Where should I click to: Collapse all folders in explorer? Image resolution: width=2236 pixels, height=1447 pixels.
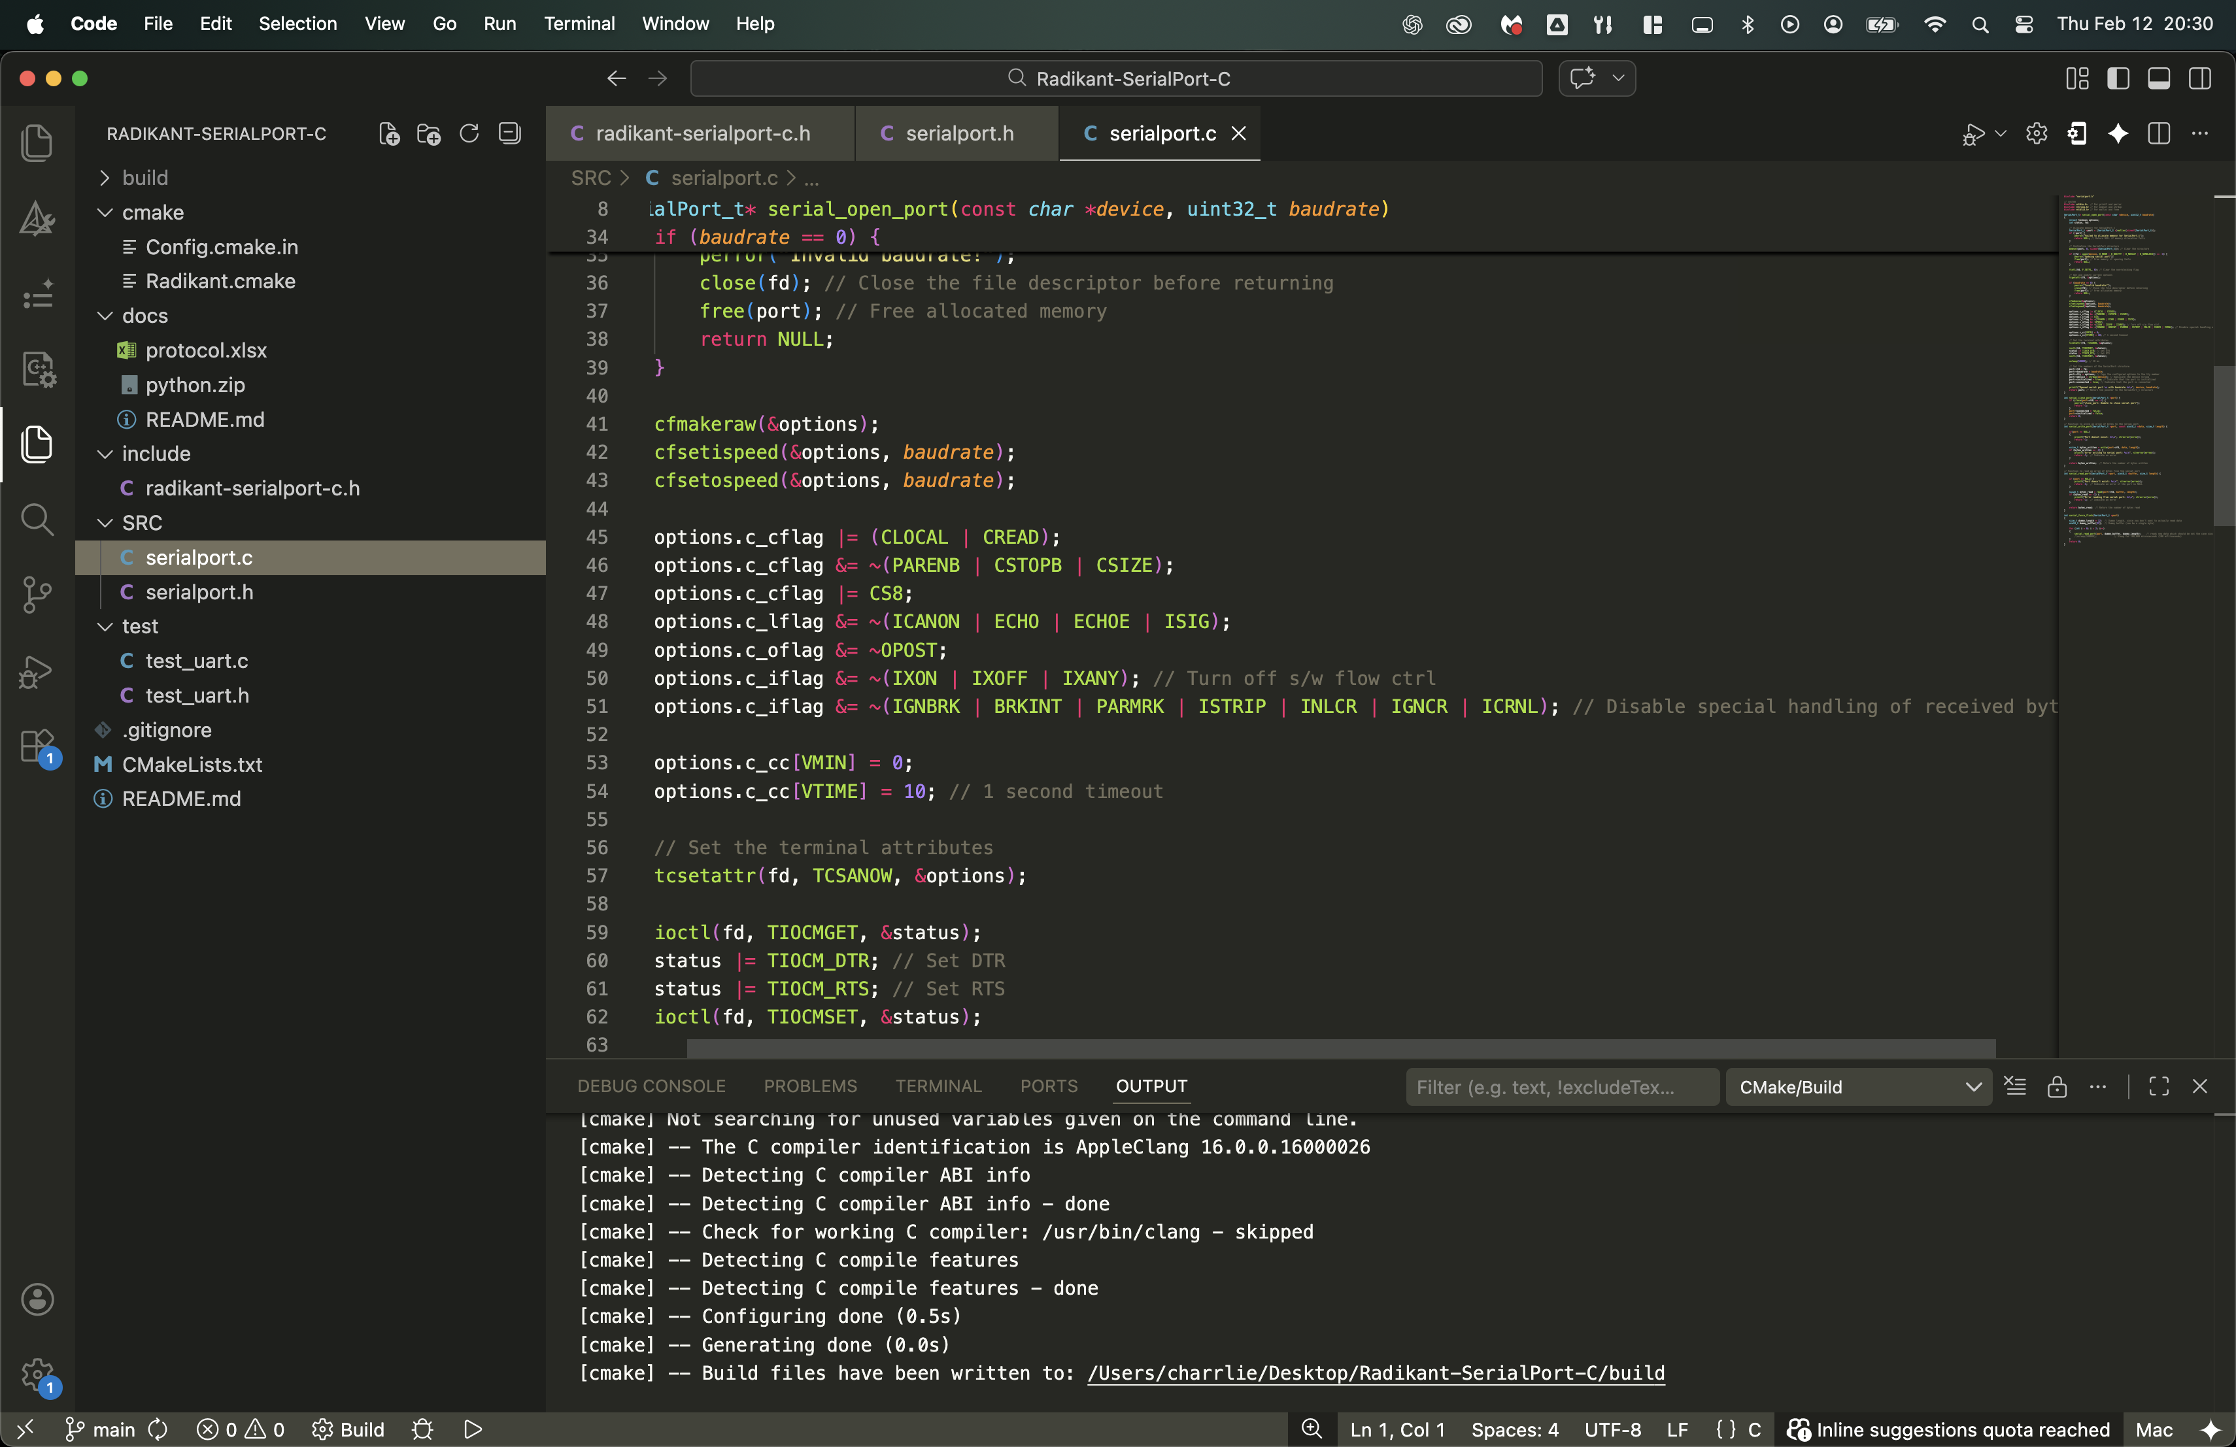[x=509, y=134]
